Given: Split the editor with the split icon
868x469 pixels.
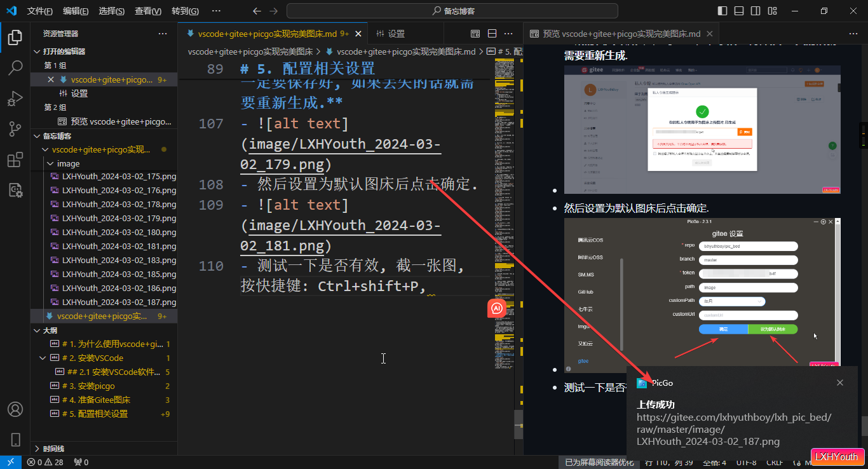Looking at the screenshot, I should pos(492,34).
